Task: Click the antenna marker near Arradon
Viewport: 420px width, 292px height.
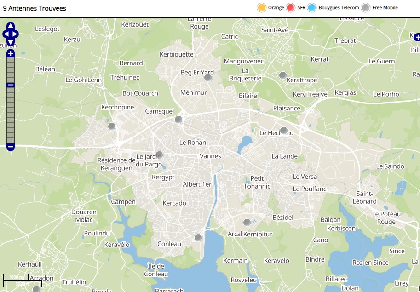Action: tap(36, 289)
